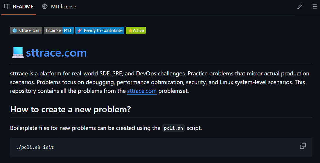Follow the inline sttrace.com problemset link
This screenshot has height=163, width=320.
142,91
